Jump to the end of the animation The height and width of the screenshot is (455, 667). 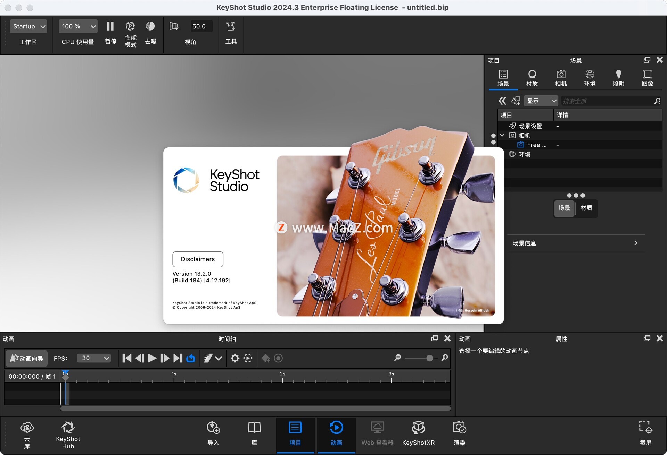(x=178, y=358)
